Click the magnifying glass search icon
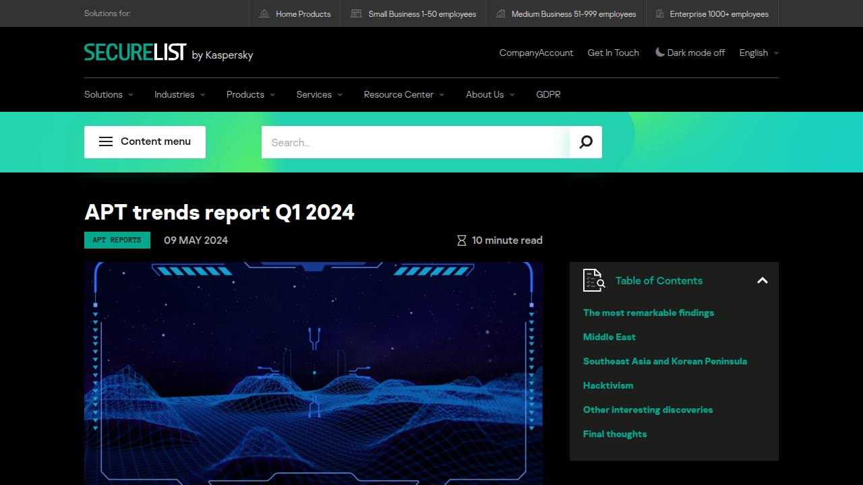863x485 pixels. pyautogui.click(x=586, y=142)
